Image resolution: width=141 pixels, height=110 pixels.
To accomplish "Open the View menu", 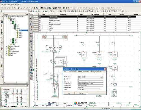I will tap(9, 5).
